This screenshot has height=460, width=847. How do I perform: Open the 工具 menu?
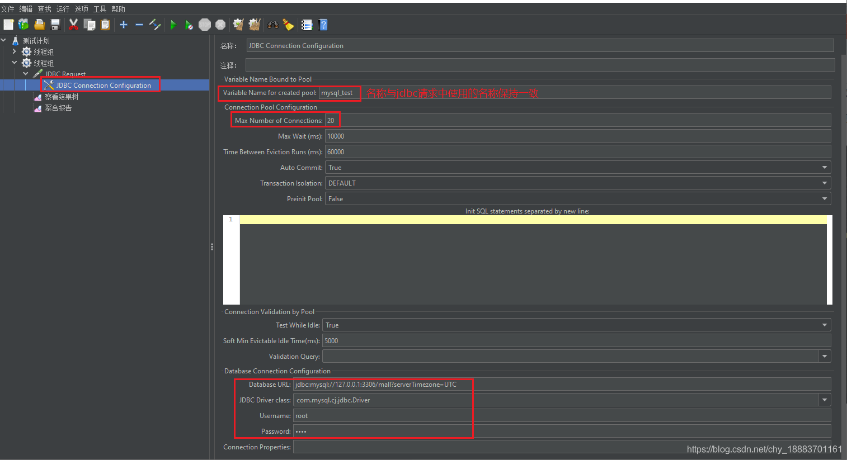tap(100, 9)
